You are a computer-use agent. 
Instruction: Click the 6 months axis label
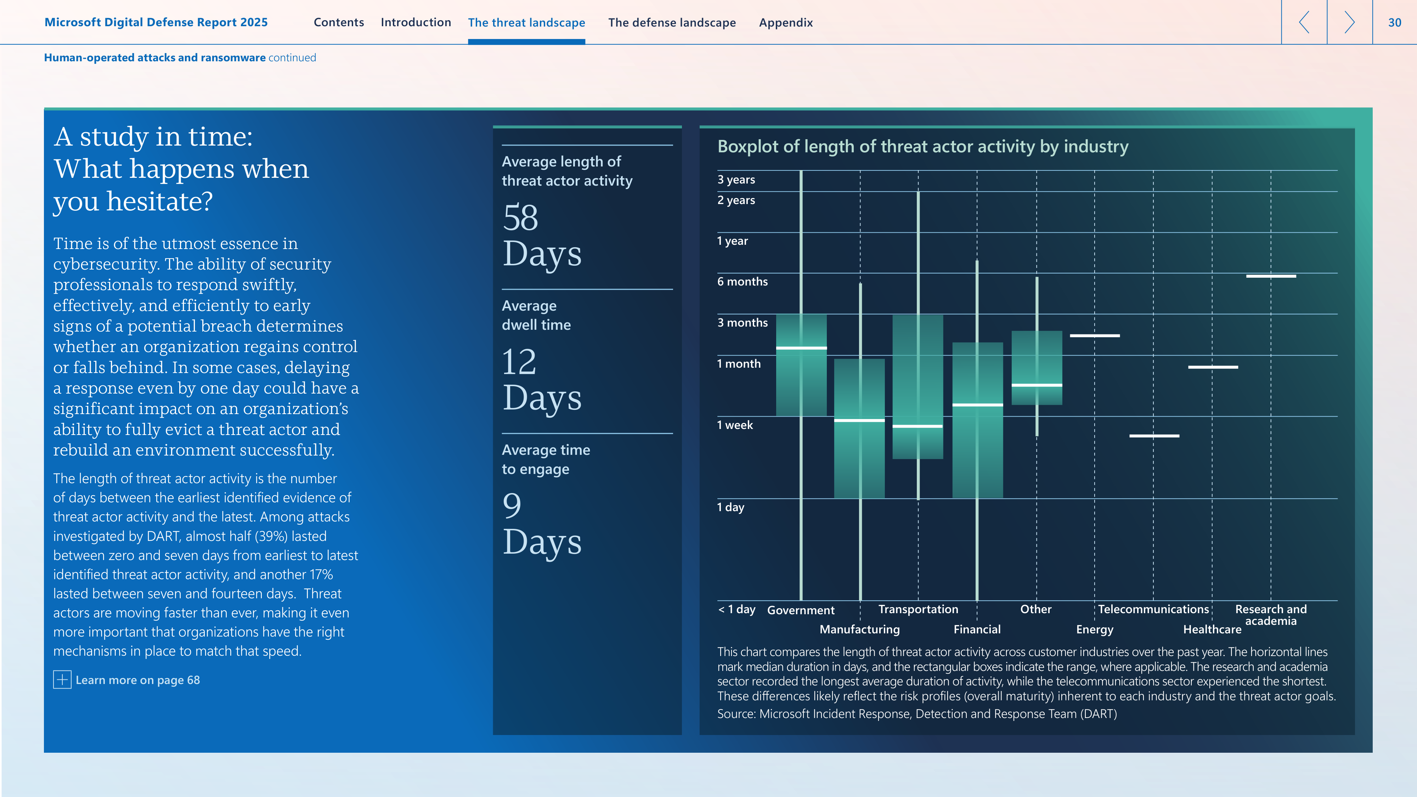(743, 282)
